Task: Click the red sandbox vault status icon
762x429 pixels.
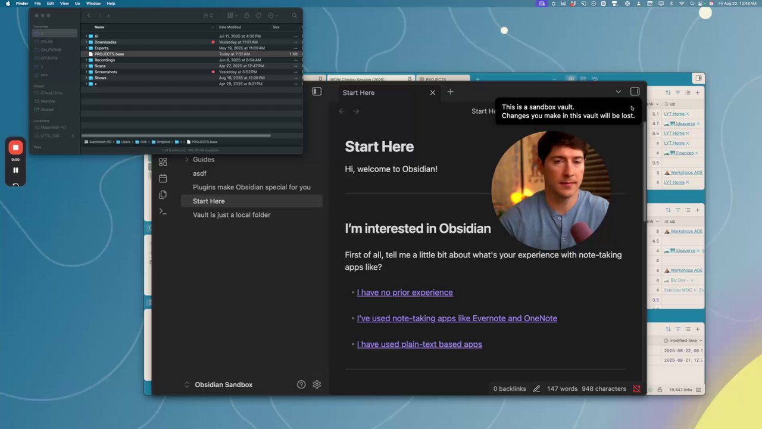Action: pos(636,388)
